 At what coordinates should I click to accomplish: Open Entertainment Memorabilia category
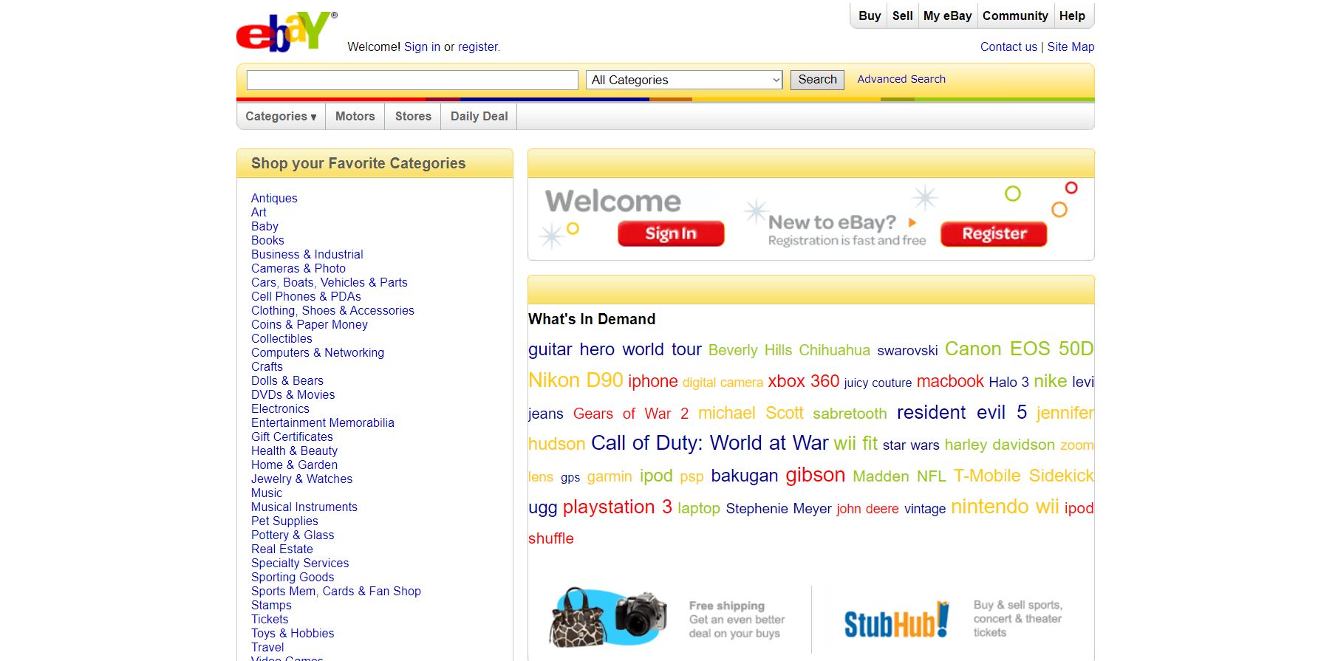click(x=323, y=422)
